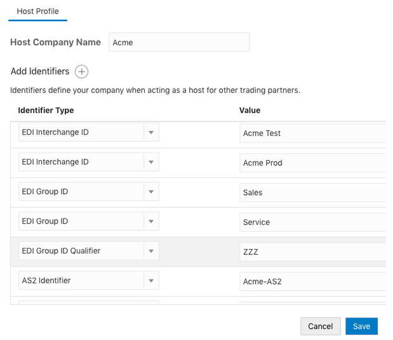
Task: Click the Add Identifiers plus icon
Action: pyautogui.click(x=81, y=71)
